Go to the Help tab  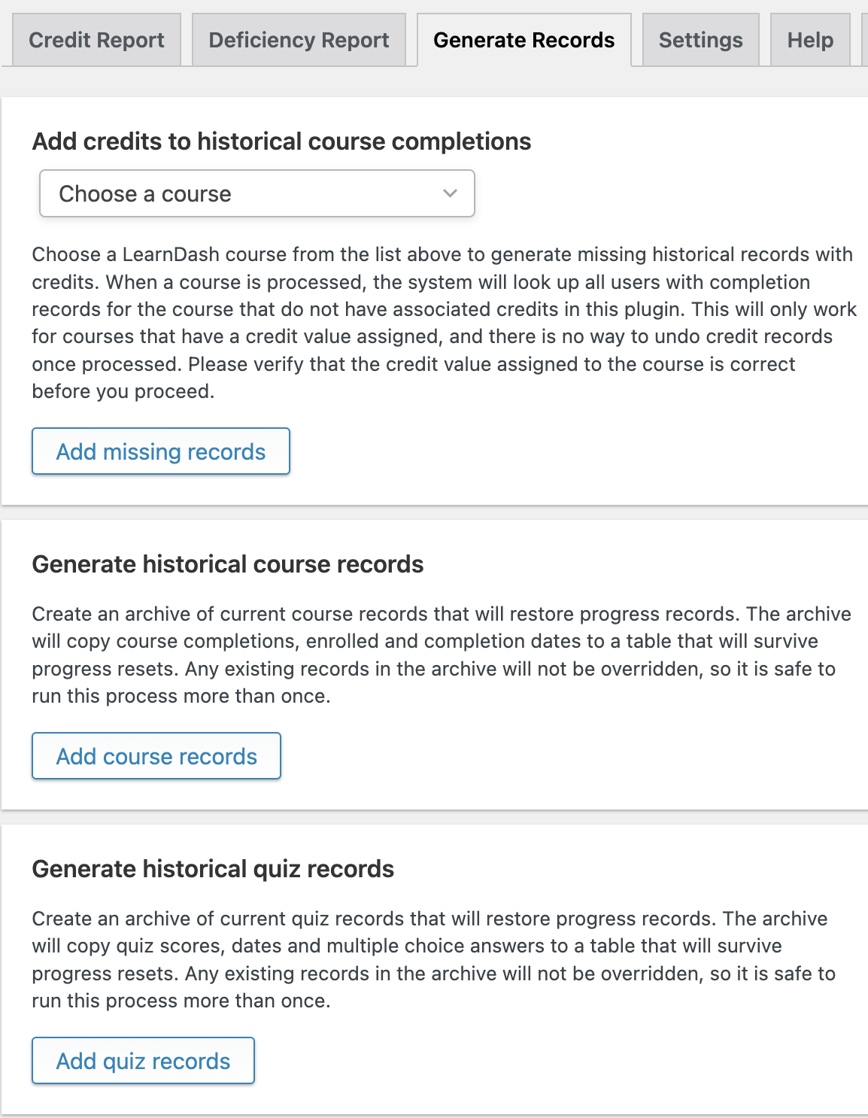coord(810,40)
